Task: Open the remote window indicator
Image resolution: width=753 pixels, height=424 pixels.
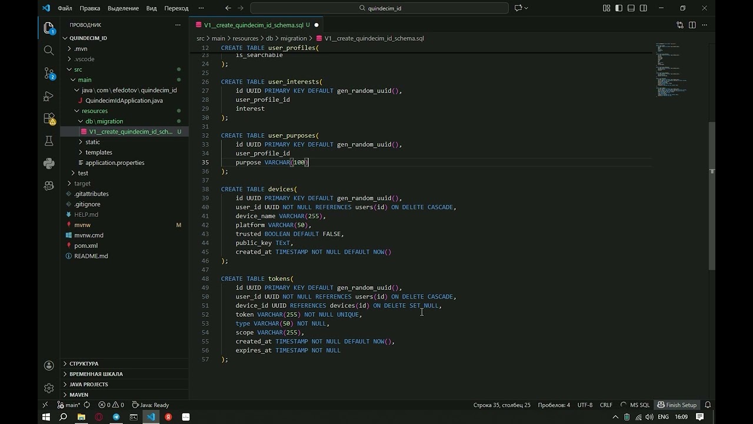Action: (x=45, y=405)
